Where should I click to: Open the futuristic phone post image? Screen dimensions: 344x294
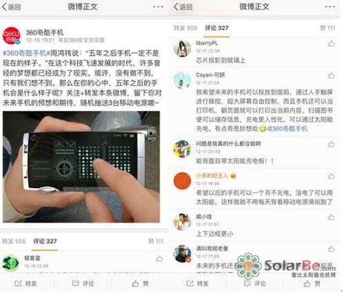tap(82, 167)
